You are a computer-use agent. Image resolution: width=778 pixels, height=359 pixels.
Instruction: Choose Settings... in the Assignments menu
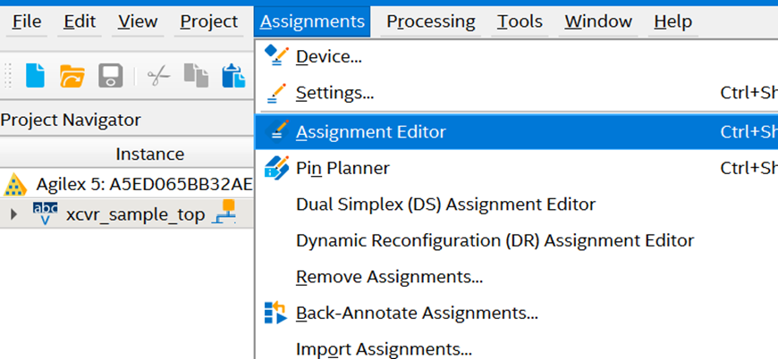point(334,93)
